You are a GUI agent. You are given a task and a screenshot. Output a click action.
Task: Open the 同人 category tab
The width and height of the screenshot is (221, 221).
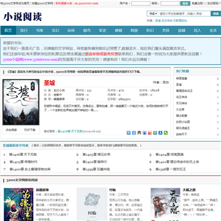tap(197, 31)
